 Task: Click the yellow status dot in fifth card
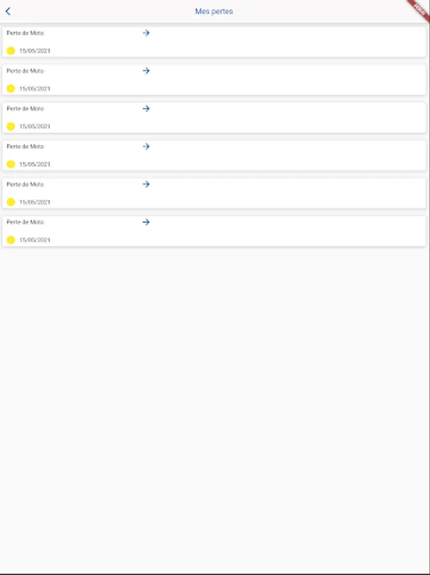click(x=11, y=202)
